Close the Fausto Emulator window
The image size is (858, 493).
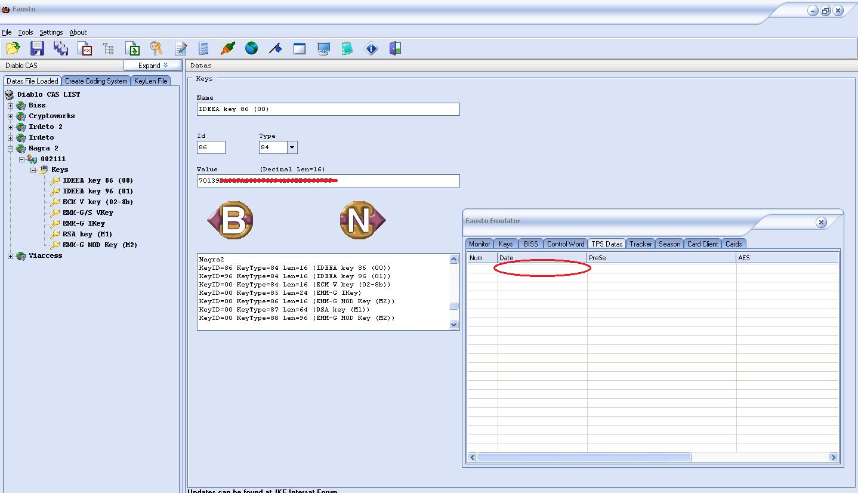coord(821,223)
